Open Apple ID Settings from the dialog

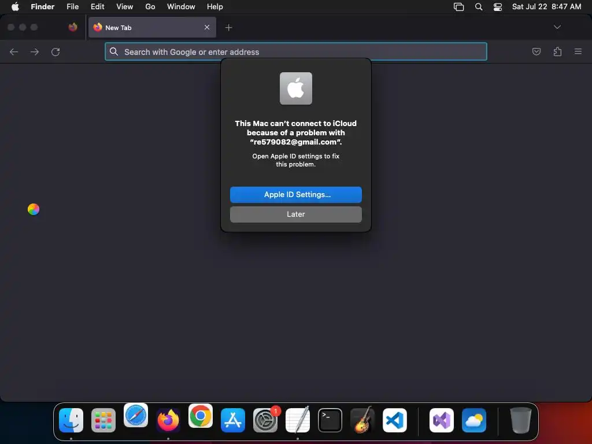(x=295, y=194)
